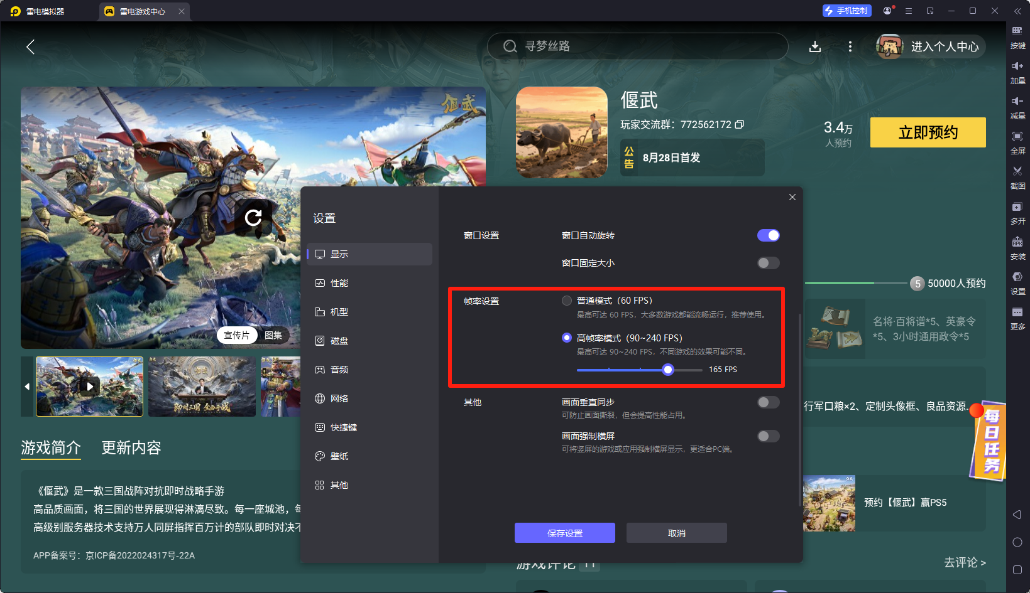Open the 快捷键 settings category

[370, 427]
